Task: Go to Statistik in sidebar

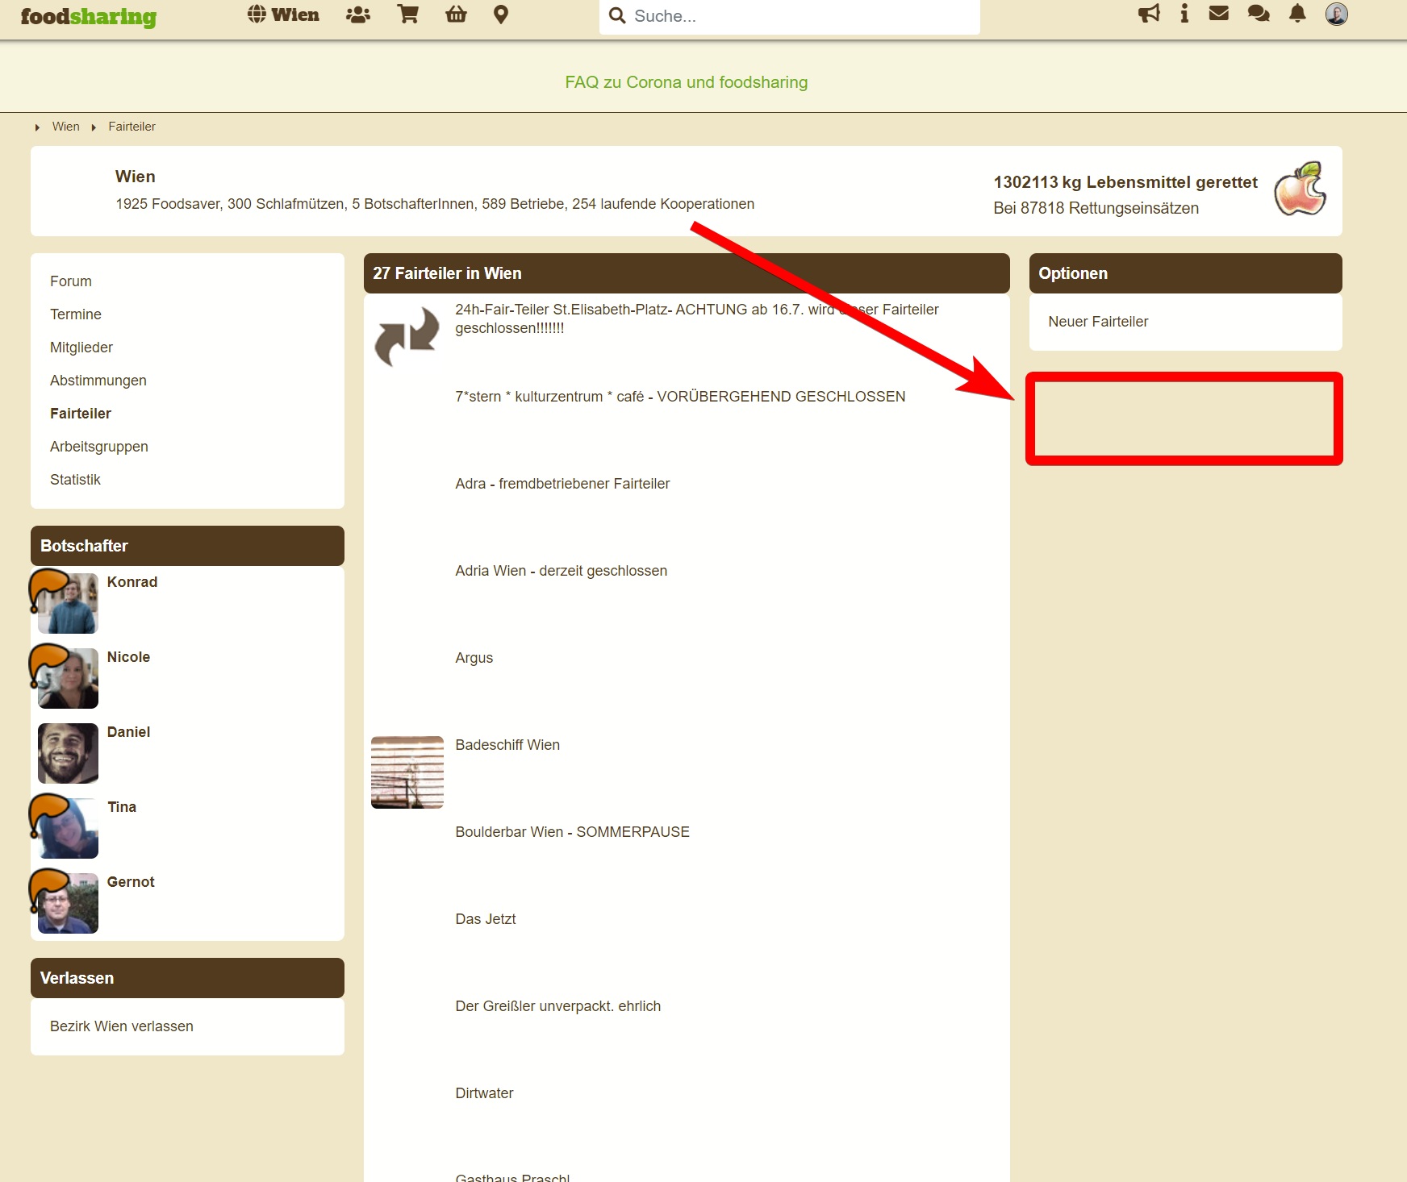Action: coord(75,480)
